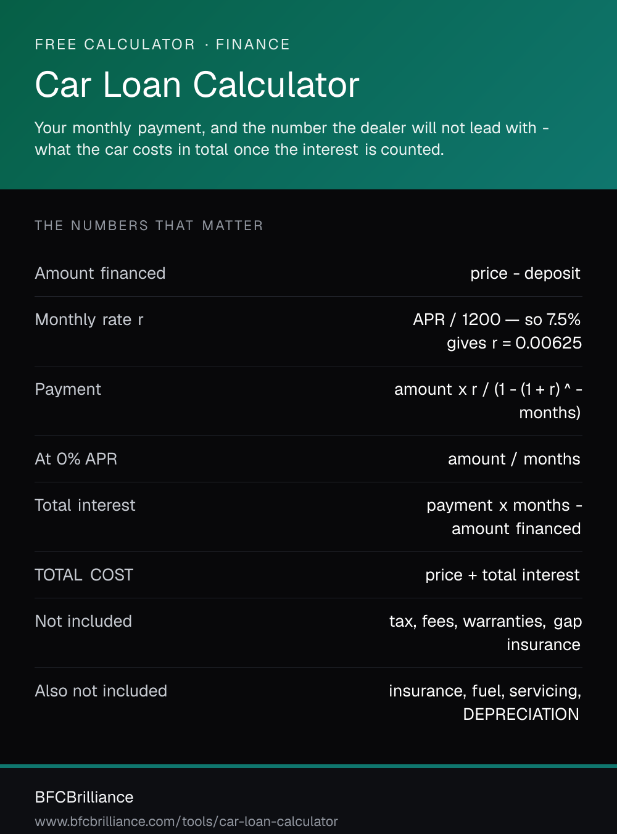Click THE NUMBERS THAT MATTER heading
This screenshot has height=834, width=617.
click(149, 226)
